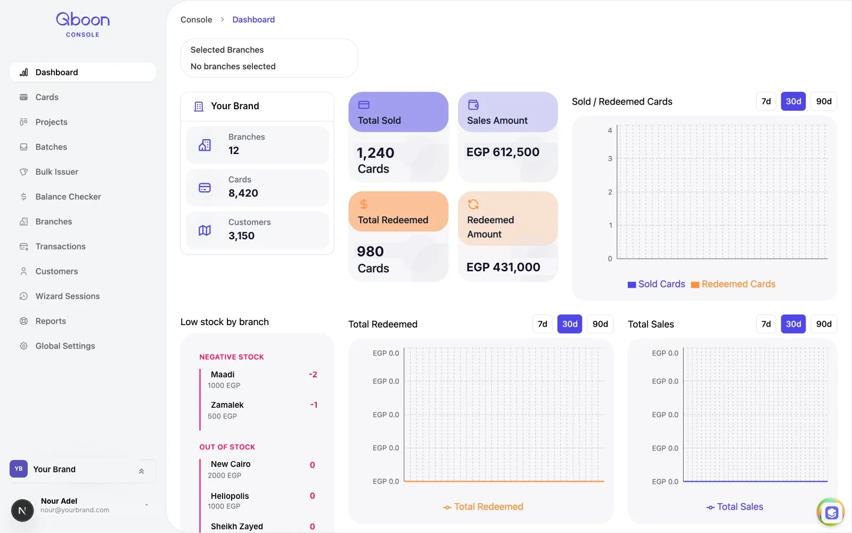Screen dimensions: 852x533
Task: Open Wizard Sessions in sidebar
Action: [x=83, y=296]
